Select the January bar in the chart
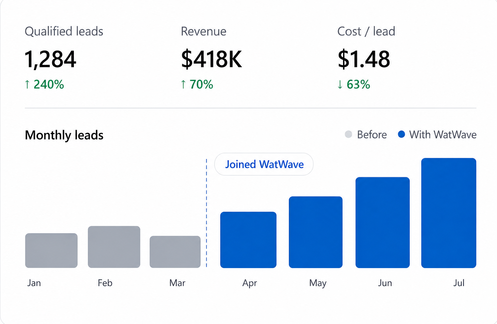The width and height of the screenshot is (497, 324). click(x=52, y=250)
